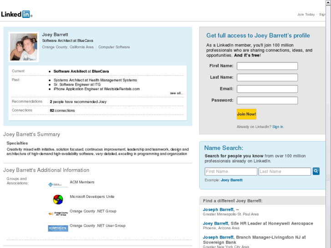Select Microsoft Developers Unite group name
Viewport: 331px width, 248px height.
click(92, 197)
